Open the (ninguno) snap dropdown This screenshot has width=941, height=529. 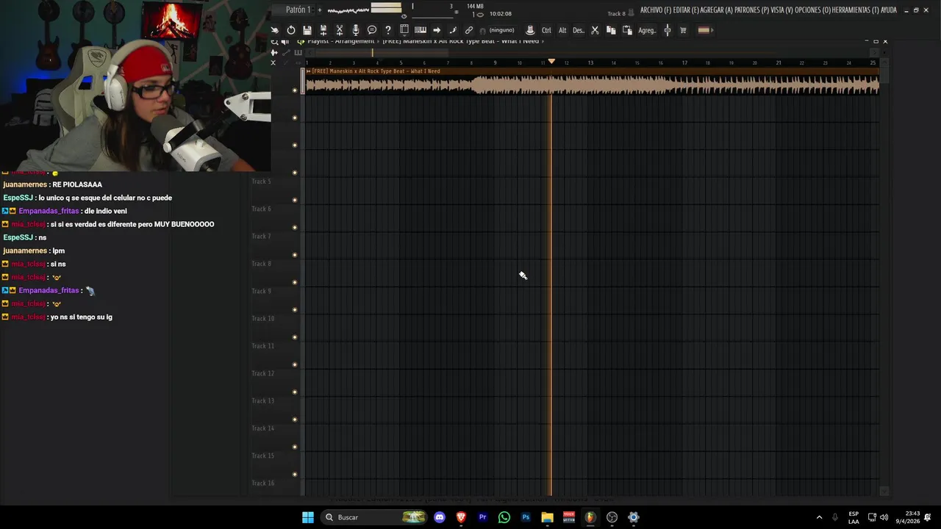pyautogui.click(x=502, y=30)
